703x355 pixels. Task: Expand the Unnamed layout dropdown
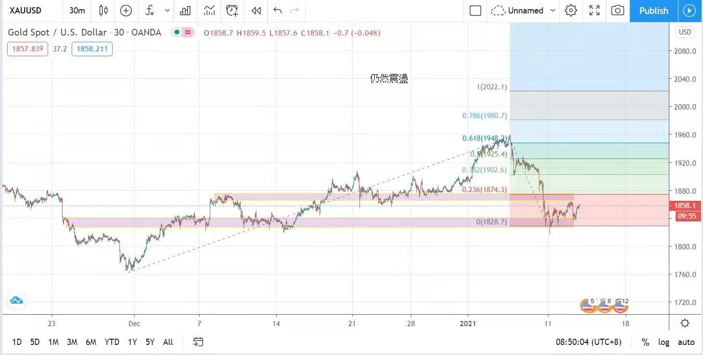pos(553,11)
